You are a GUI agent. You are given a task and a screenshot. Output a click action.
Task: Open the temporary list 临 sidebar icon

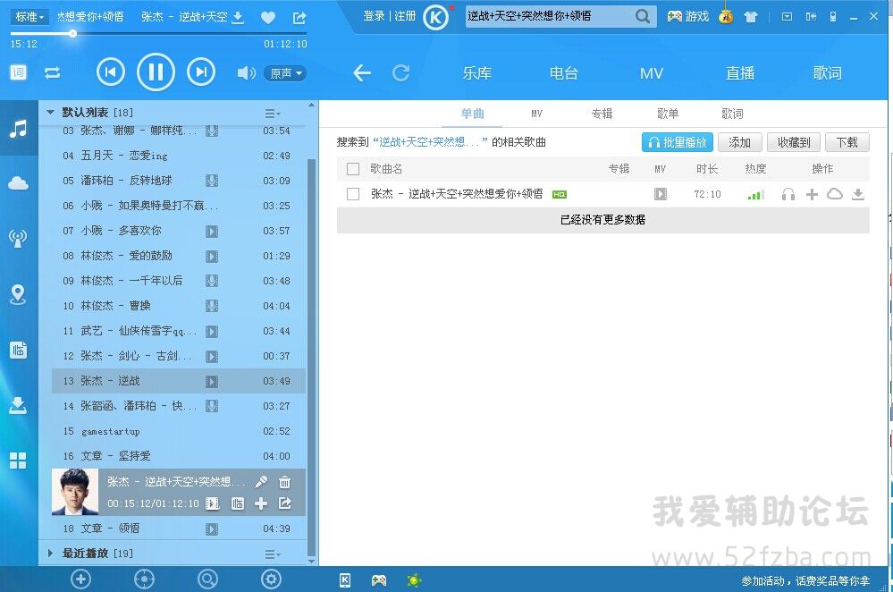point(18,350)
